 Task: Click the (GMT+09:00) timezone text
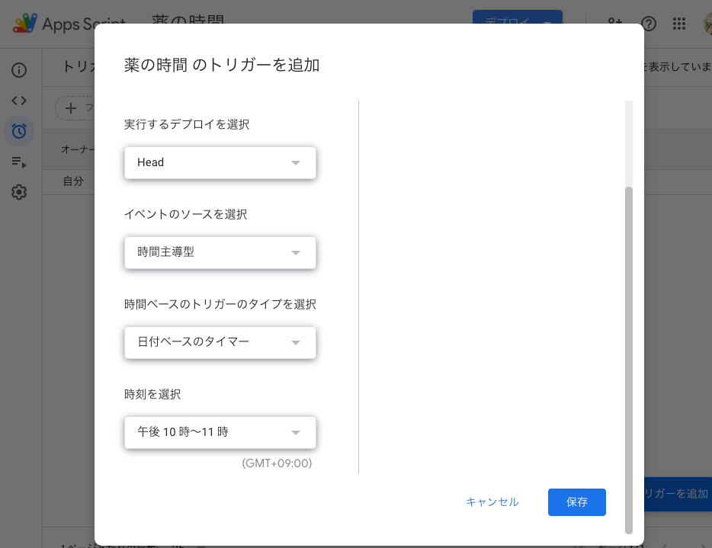point(277,463)
